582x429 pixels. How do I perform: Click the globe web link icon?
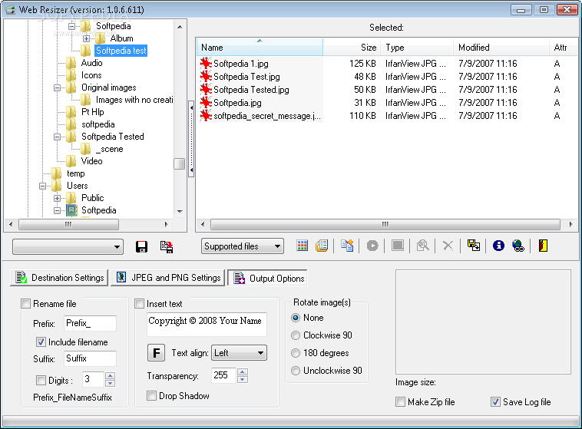tap(518, 246)
